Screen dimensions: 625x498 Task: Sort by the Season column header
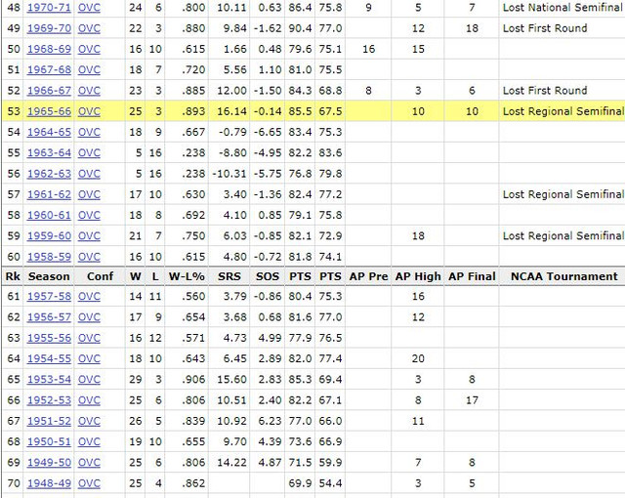pos(49,276)
